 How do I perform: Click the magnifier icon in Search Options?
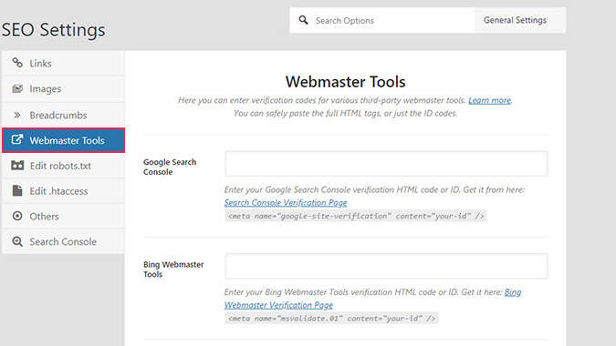[303, 20]
